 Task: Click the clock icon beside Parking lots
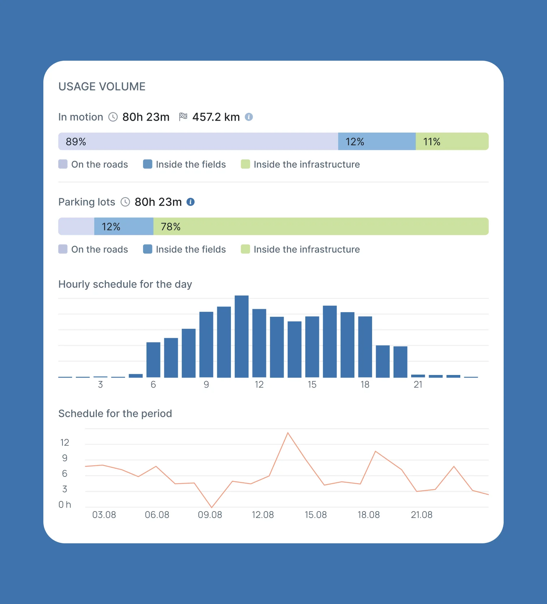click(x=125, y=202)
